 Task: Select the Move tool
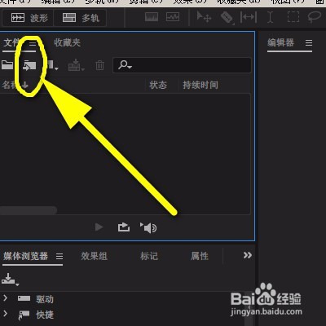pos(204,17)
